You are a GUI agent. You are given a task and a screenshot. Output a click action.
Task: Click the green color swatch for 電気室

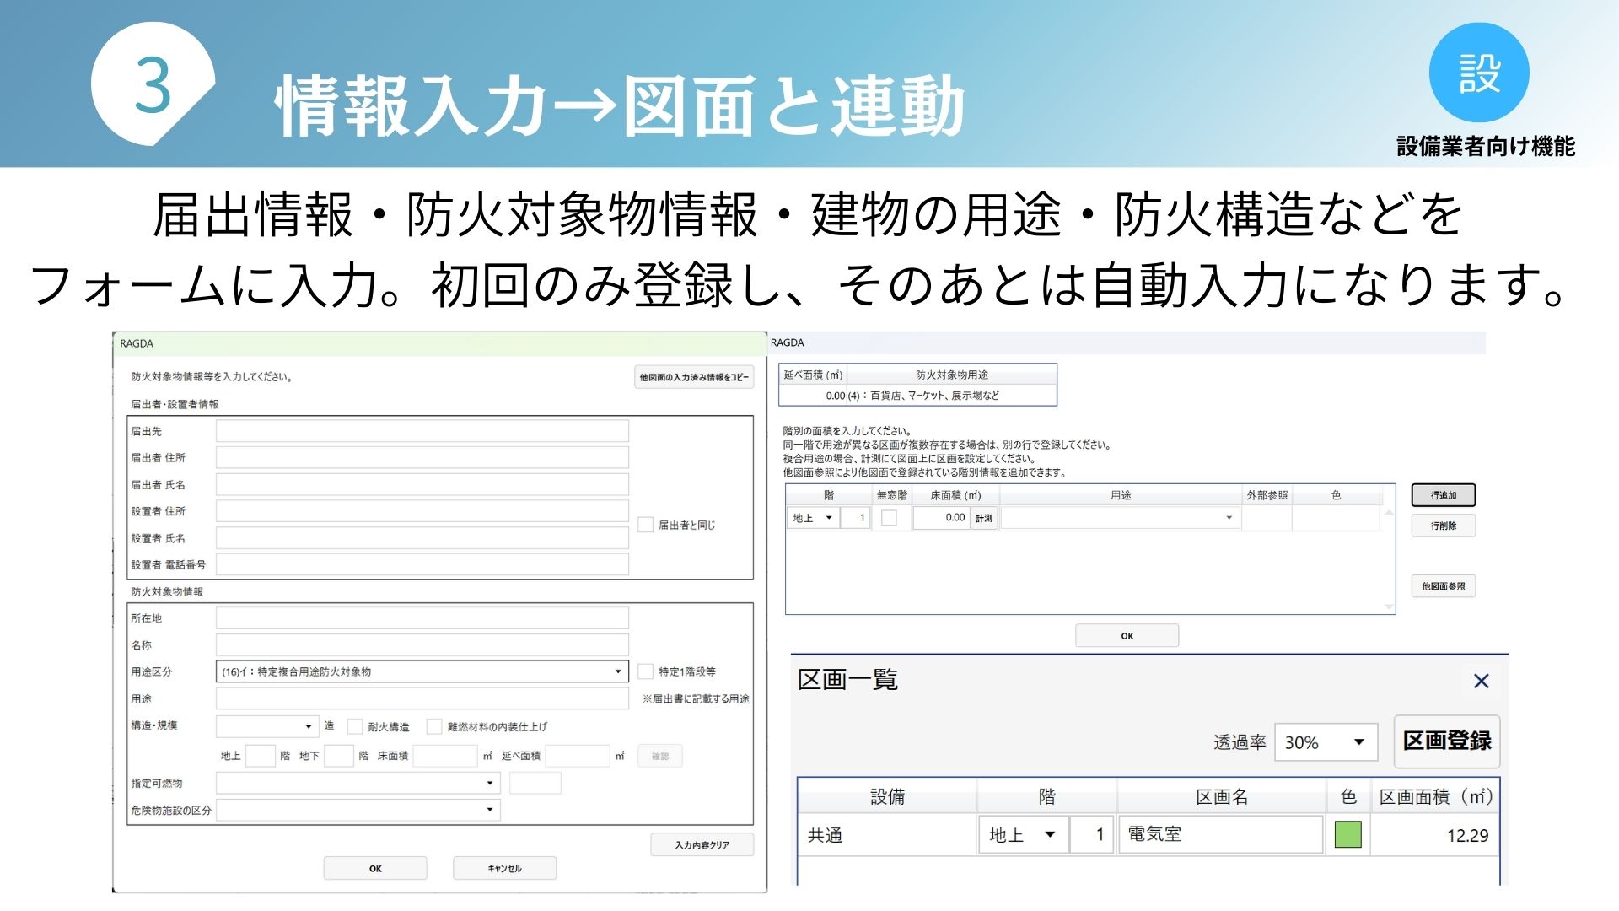(1347, 835)
